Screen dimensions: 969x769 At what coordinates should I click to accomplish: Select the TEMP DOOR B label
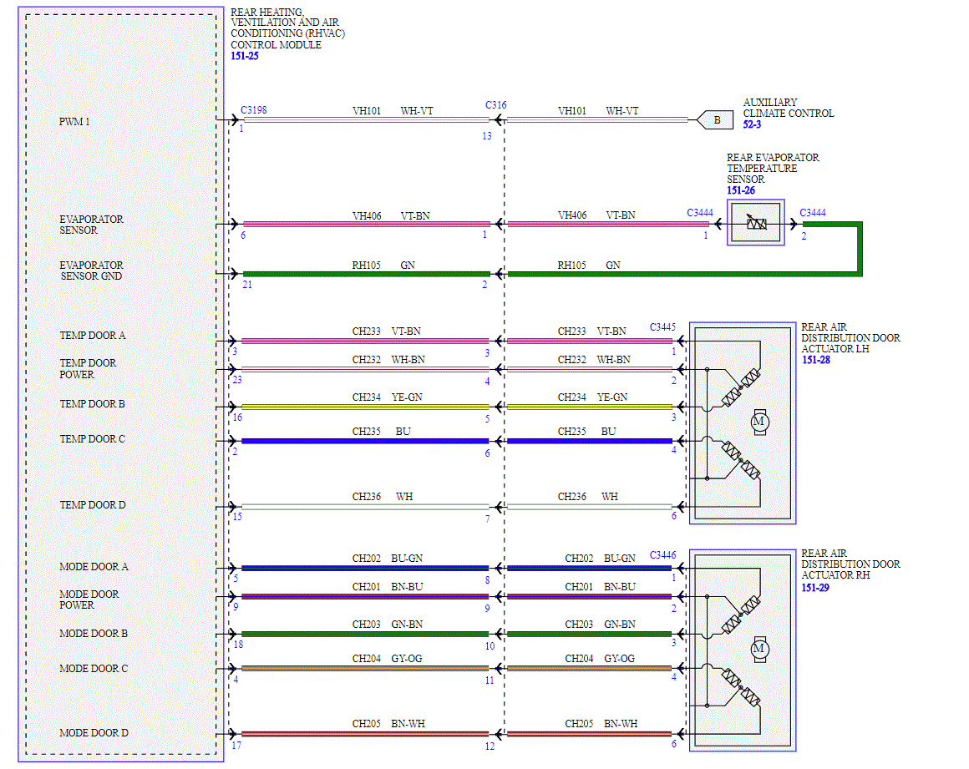92,403
